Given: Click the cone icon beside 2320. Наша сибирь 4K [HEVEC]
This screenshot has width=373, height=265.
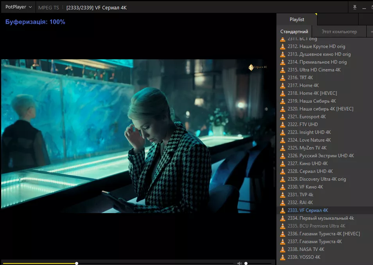Looking at the screenshot, I should point(283,109).
